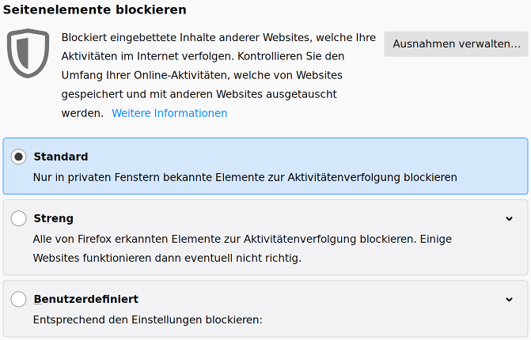Click the bold Standard label
The width and height of the screenshot is (531, 340).
61,157
